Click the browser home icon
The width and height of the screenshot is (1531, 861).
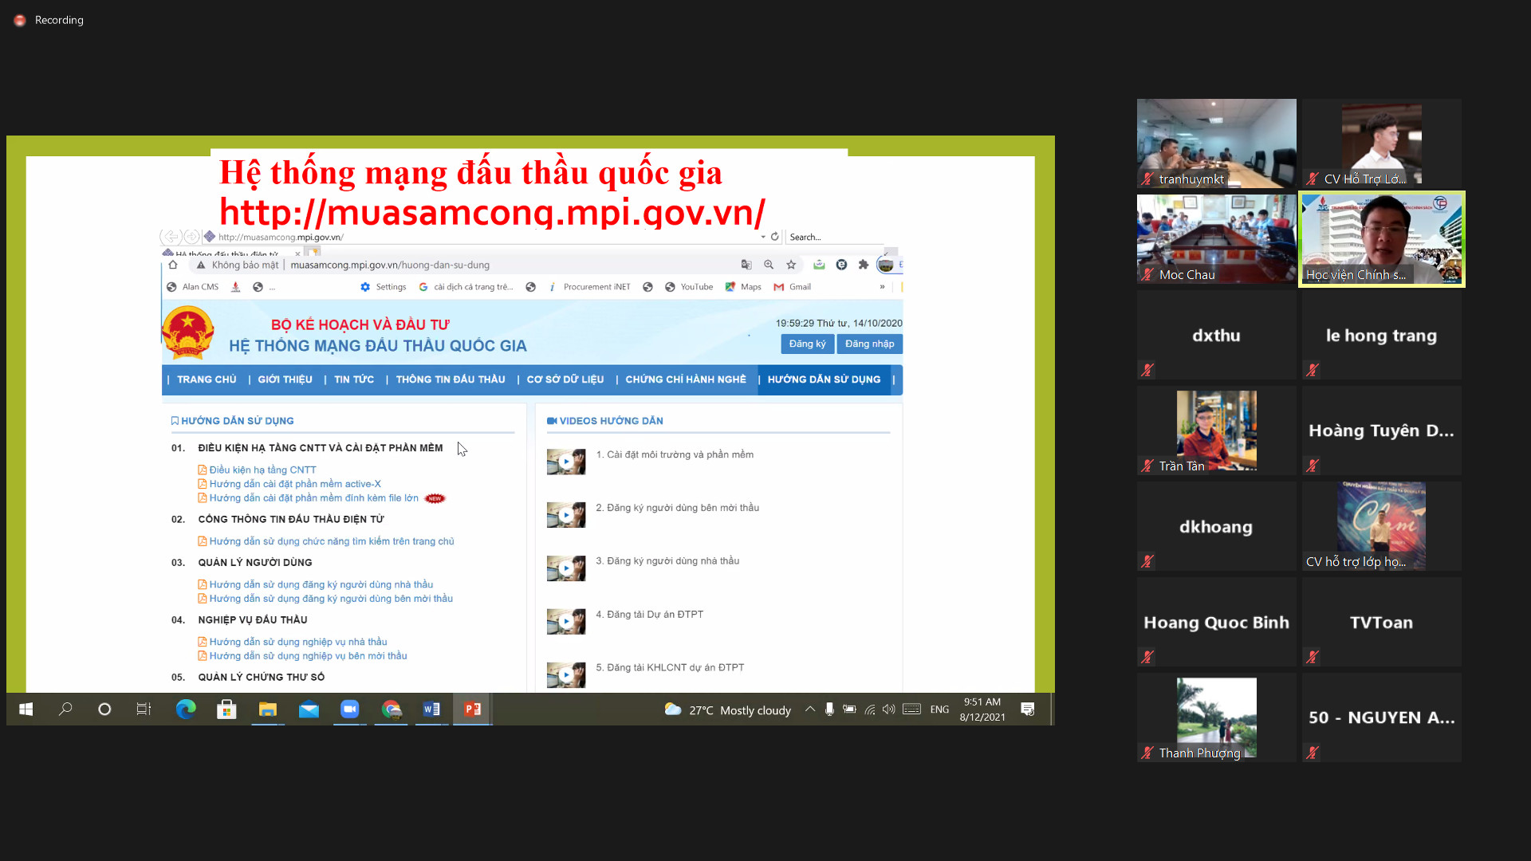pyautogui.click(x=173, y=265)
